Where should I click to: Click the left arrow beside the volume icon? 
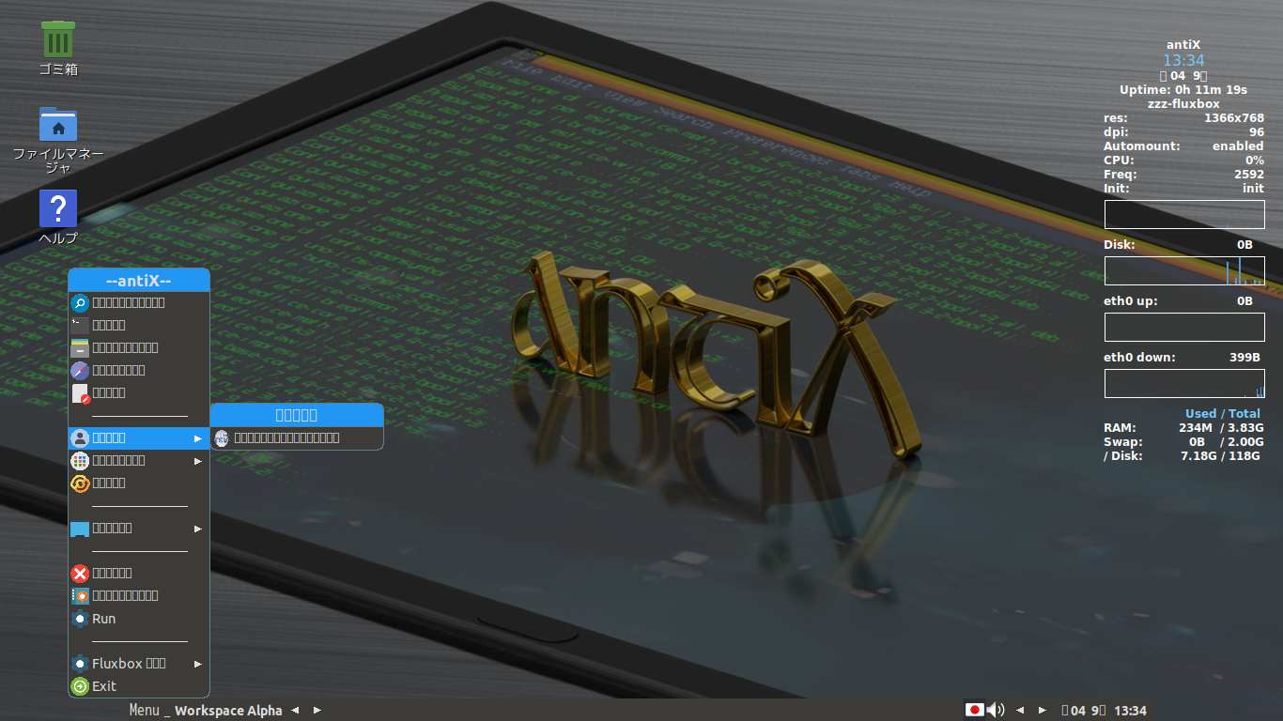tap(1020, 711)
